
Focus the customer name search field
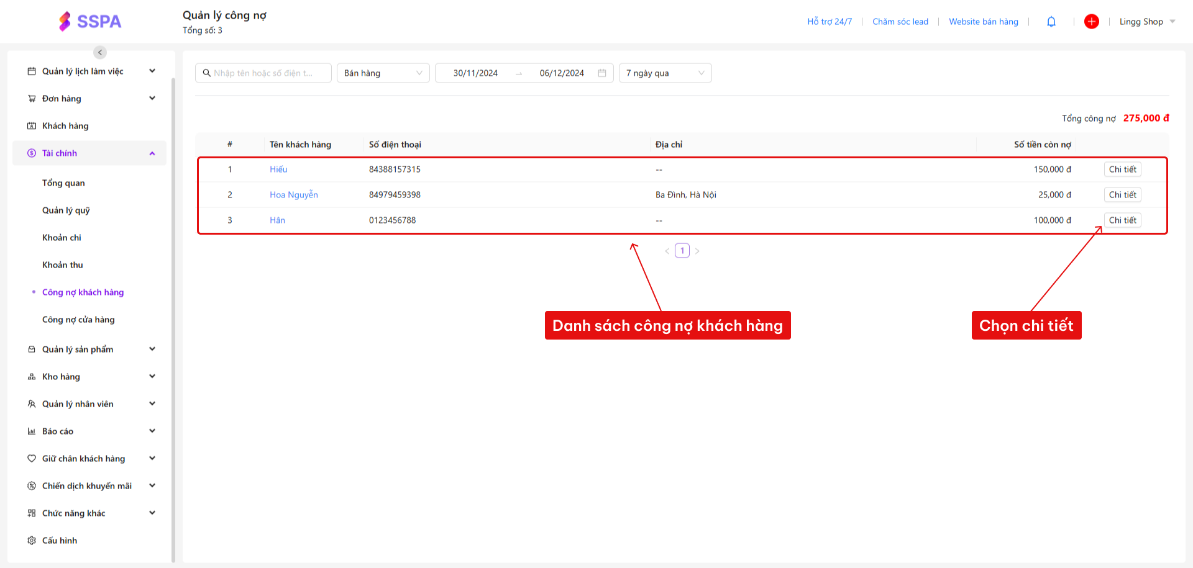(x=263, y=73)
